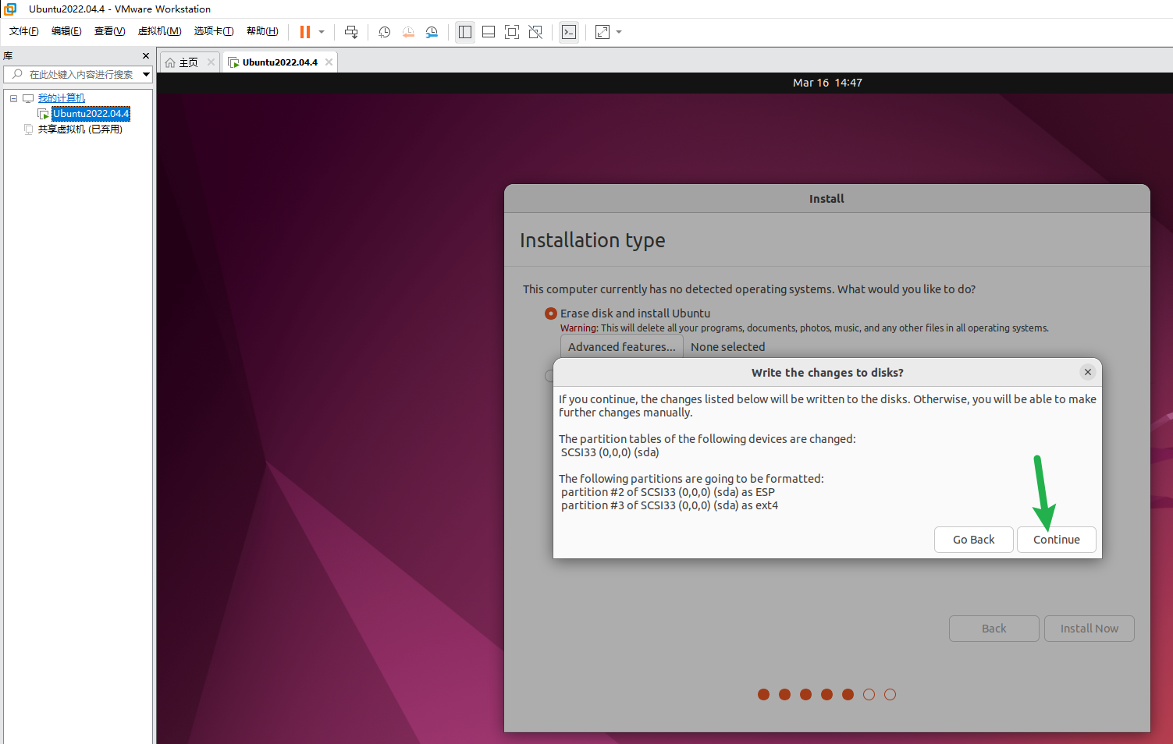Viewport: 1173px width, 744px height.
Task: Enter full screen mode
Action: pyautogui.click(x=512, y=32)
